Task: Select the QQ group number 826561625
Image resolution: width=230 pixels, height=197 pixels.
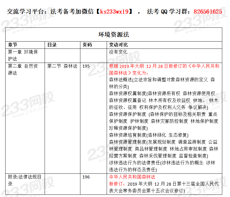Action: (x=208, y=12)
